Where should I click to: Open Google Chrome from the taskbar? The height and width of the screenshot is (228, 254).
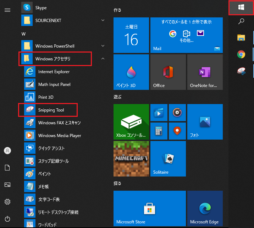241,54
